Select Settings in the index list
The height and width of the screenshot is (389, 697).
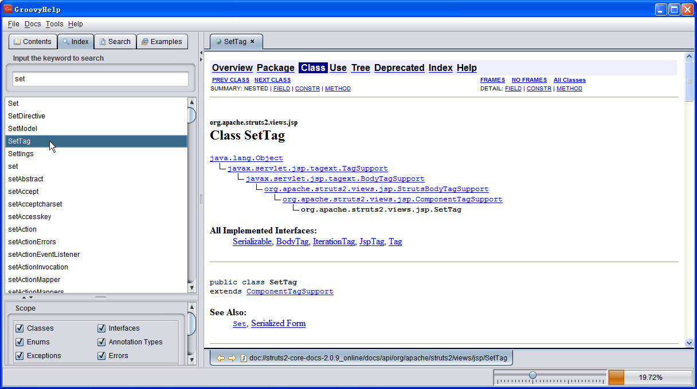pyautogui.click(x=96, y=154)
